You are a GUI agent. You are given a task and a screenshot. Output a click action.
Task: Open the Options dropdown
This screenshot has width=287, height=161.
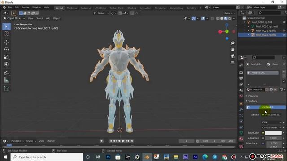tap(230, 13)
